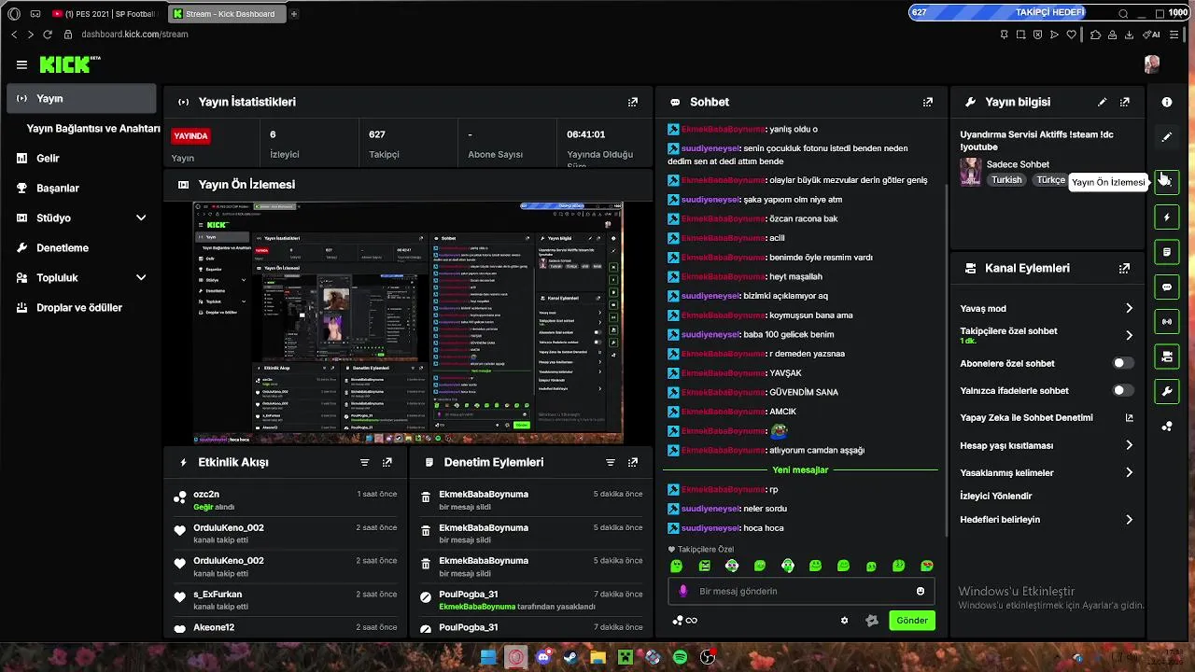Jump to Yeni mesajlar divider in chat

(x=800, y=469)
